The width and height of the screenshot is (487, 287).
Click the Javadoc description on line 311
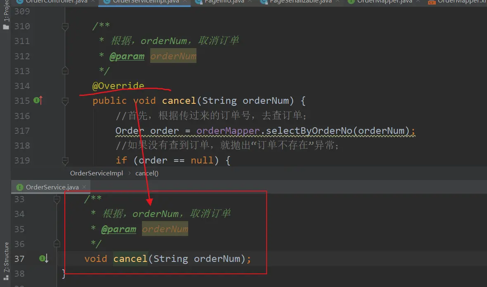click(x=175, y=41)
